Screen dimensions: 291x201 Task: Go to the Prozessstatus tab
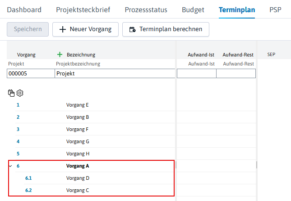146,9
